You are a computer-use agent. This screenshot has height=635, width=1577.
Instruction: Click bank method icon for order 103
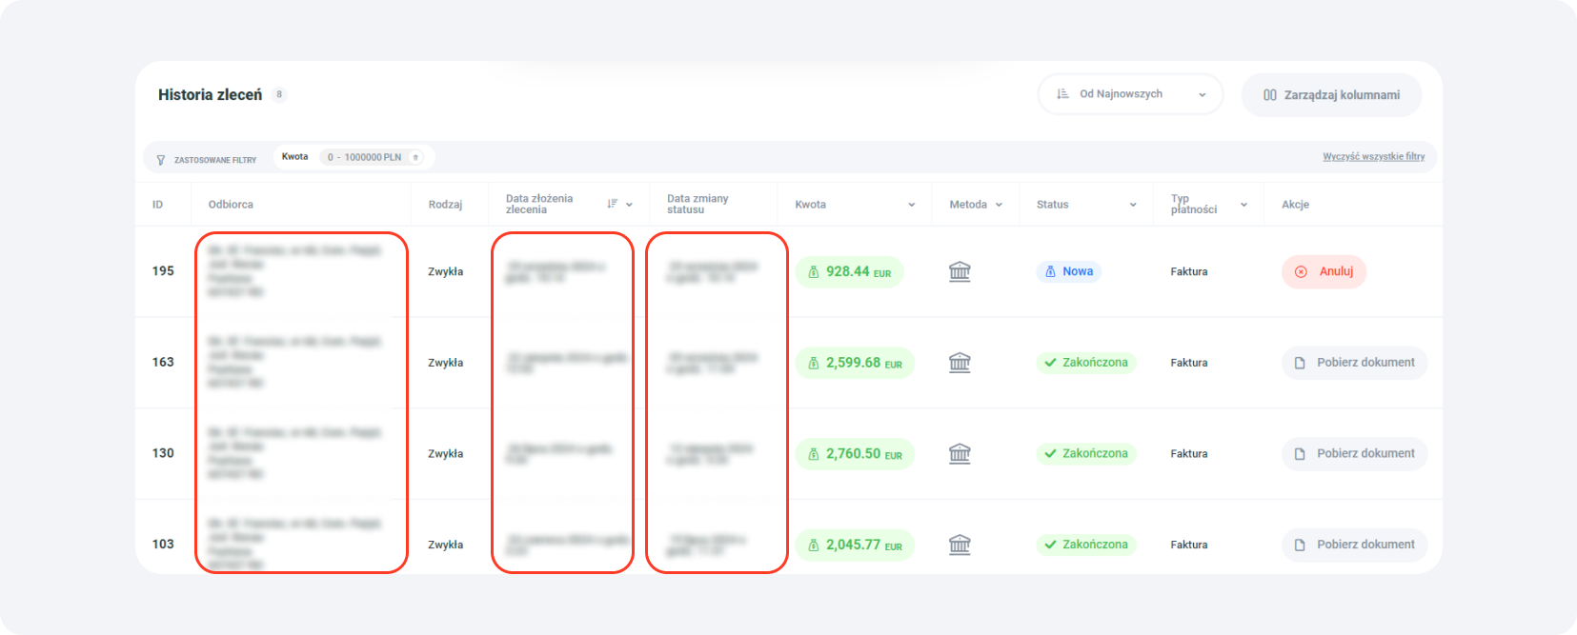[x=960, y=545]
